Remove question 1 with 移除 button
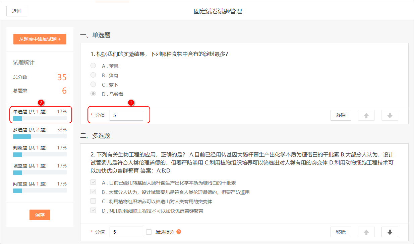Viewport: 414px width, 244px height. tap(341, 115)
